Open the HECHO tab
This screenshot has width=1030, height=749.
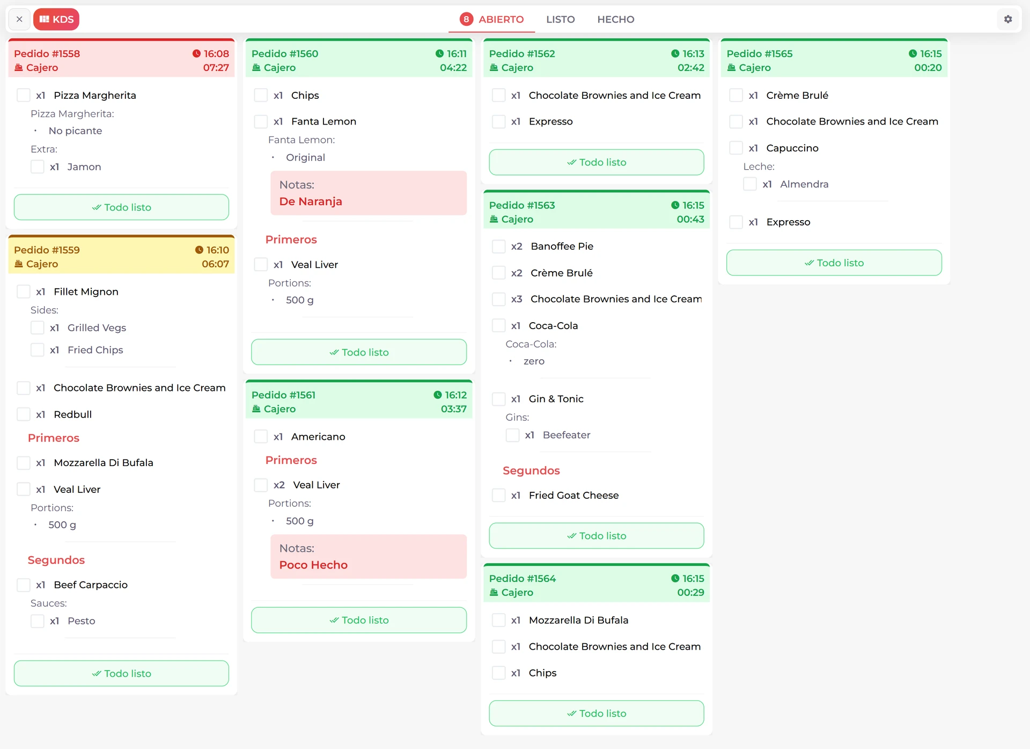[615, 19]
